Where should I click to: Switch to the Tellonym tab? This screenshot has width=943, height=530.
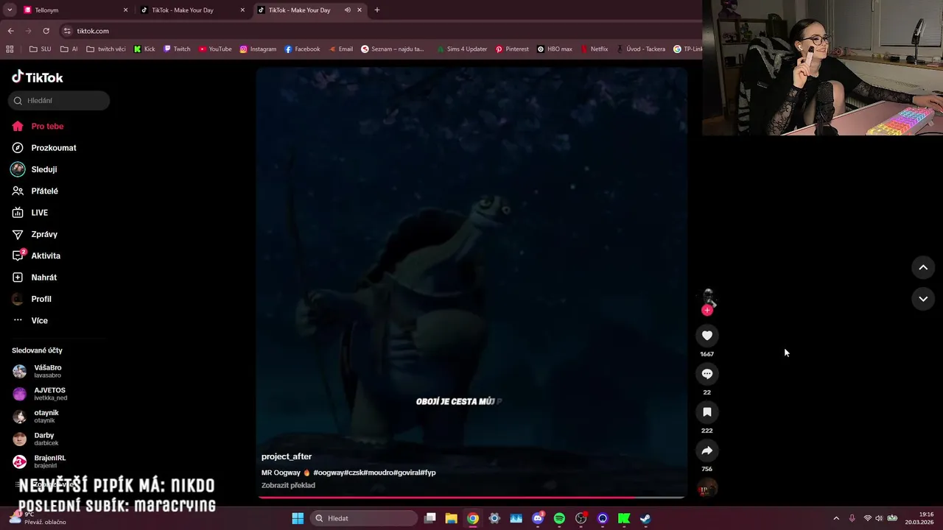pos(74,10)
